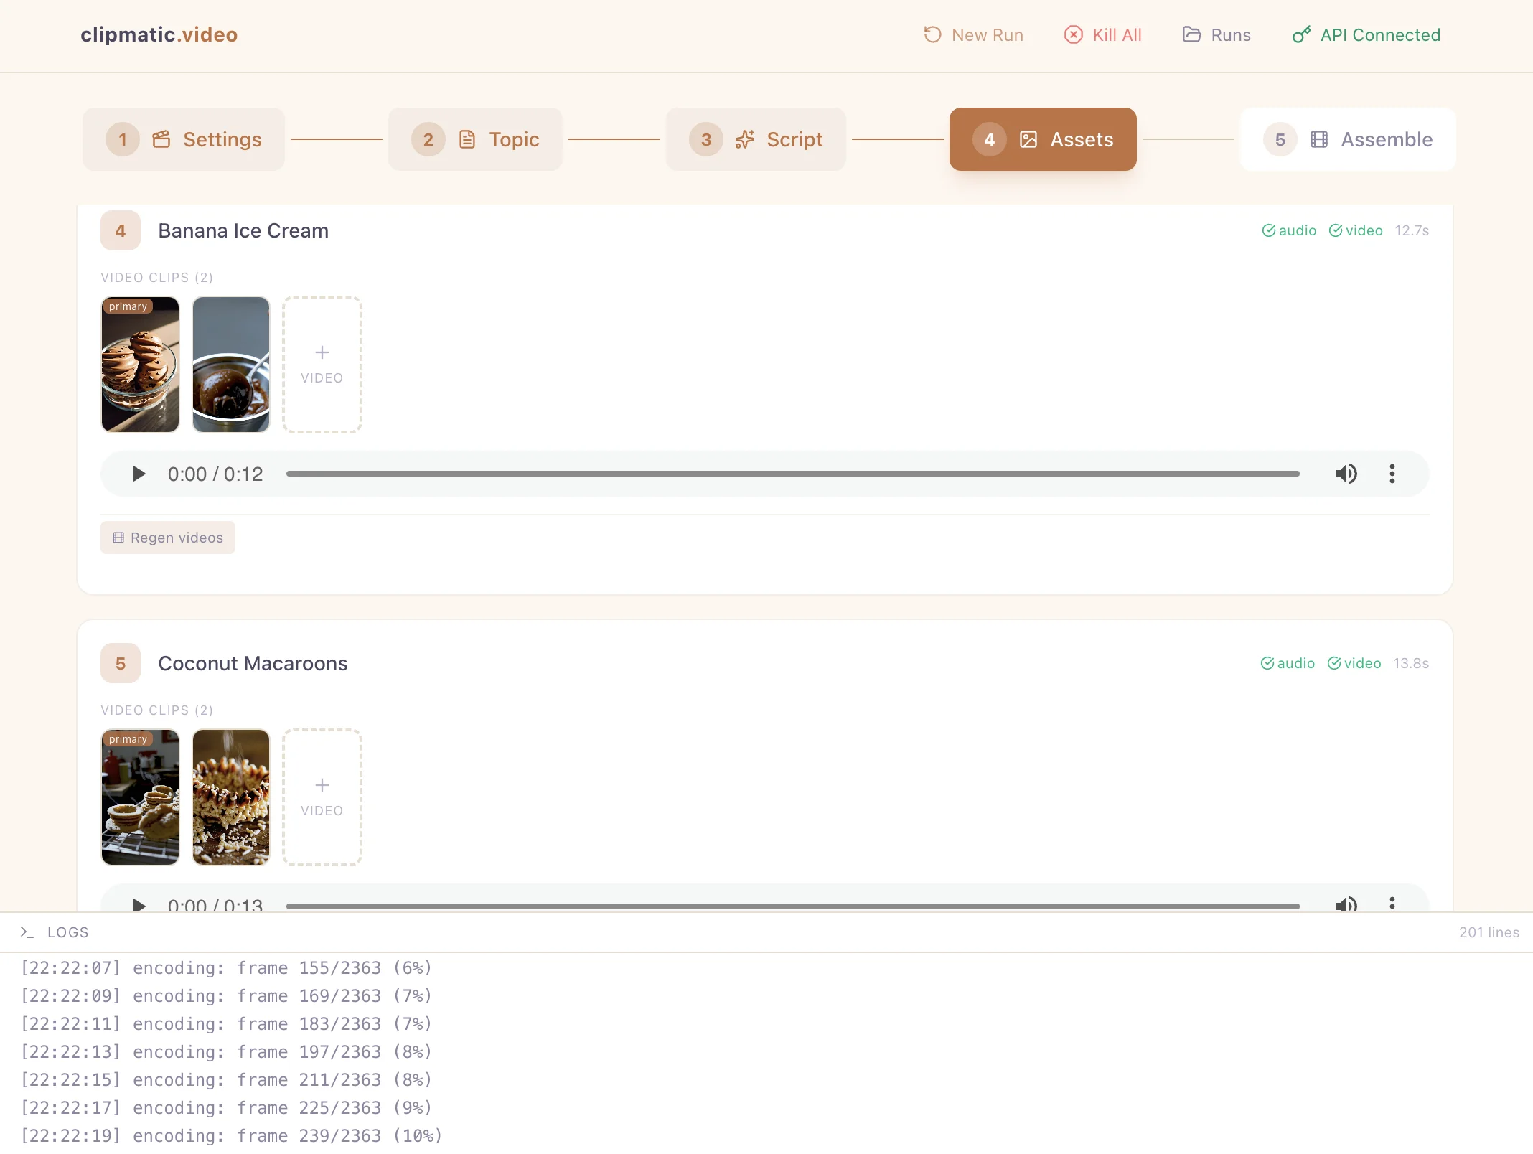Select the second Coconut Macaroons clip thumbnail
This screenshot has width=1533, height=1154.
(x=231, y=797)
